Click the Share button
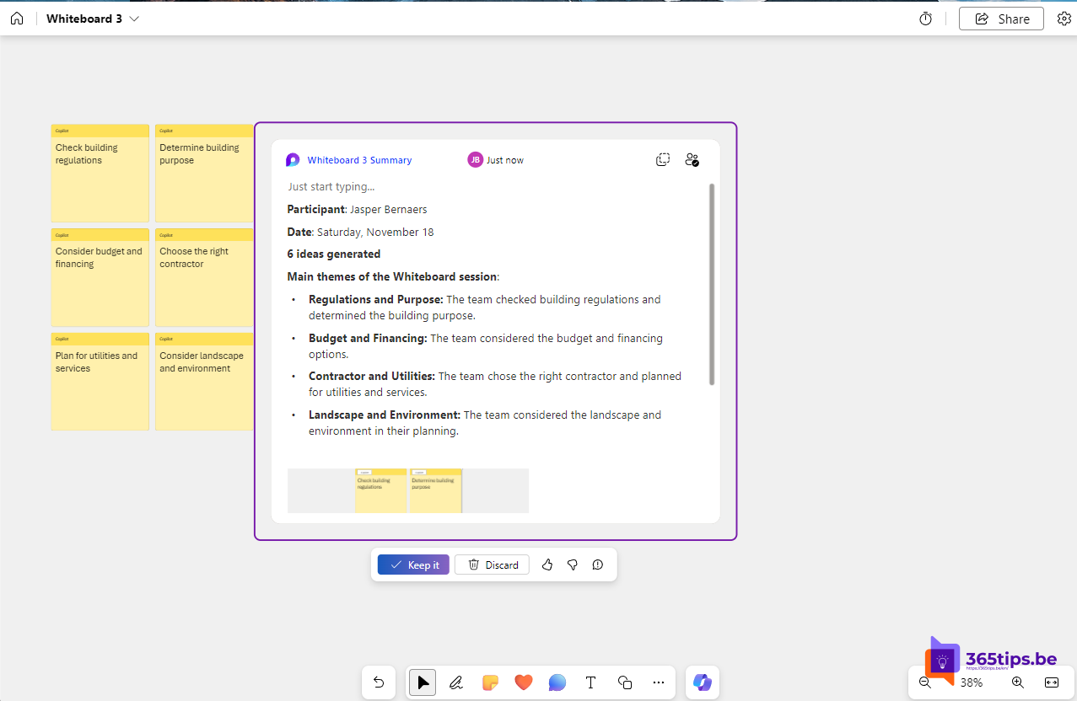The height and width of the screenshot is (701, 1077). [x=1001, y=19]
